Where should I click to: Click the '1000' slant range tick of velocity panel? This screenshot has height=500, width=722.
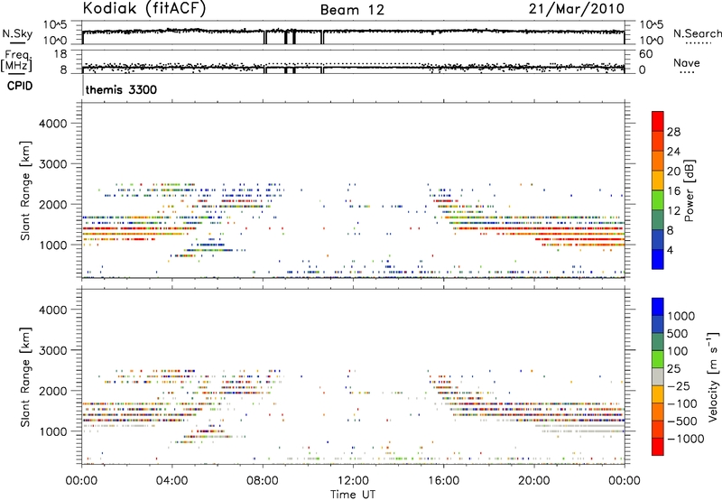(52, 431)
